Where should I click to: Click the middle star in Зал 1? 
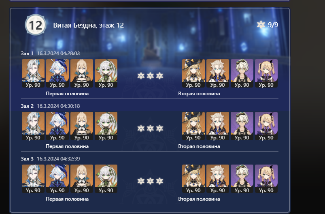pyautogui.click(x=150, y=76)
